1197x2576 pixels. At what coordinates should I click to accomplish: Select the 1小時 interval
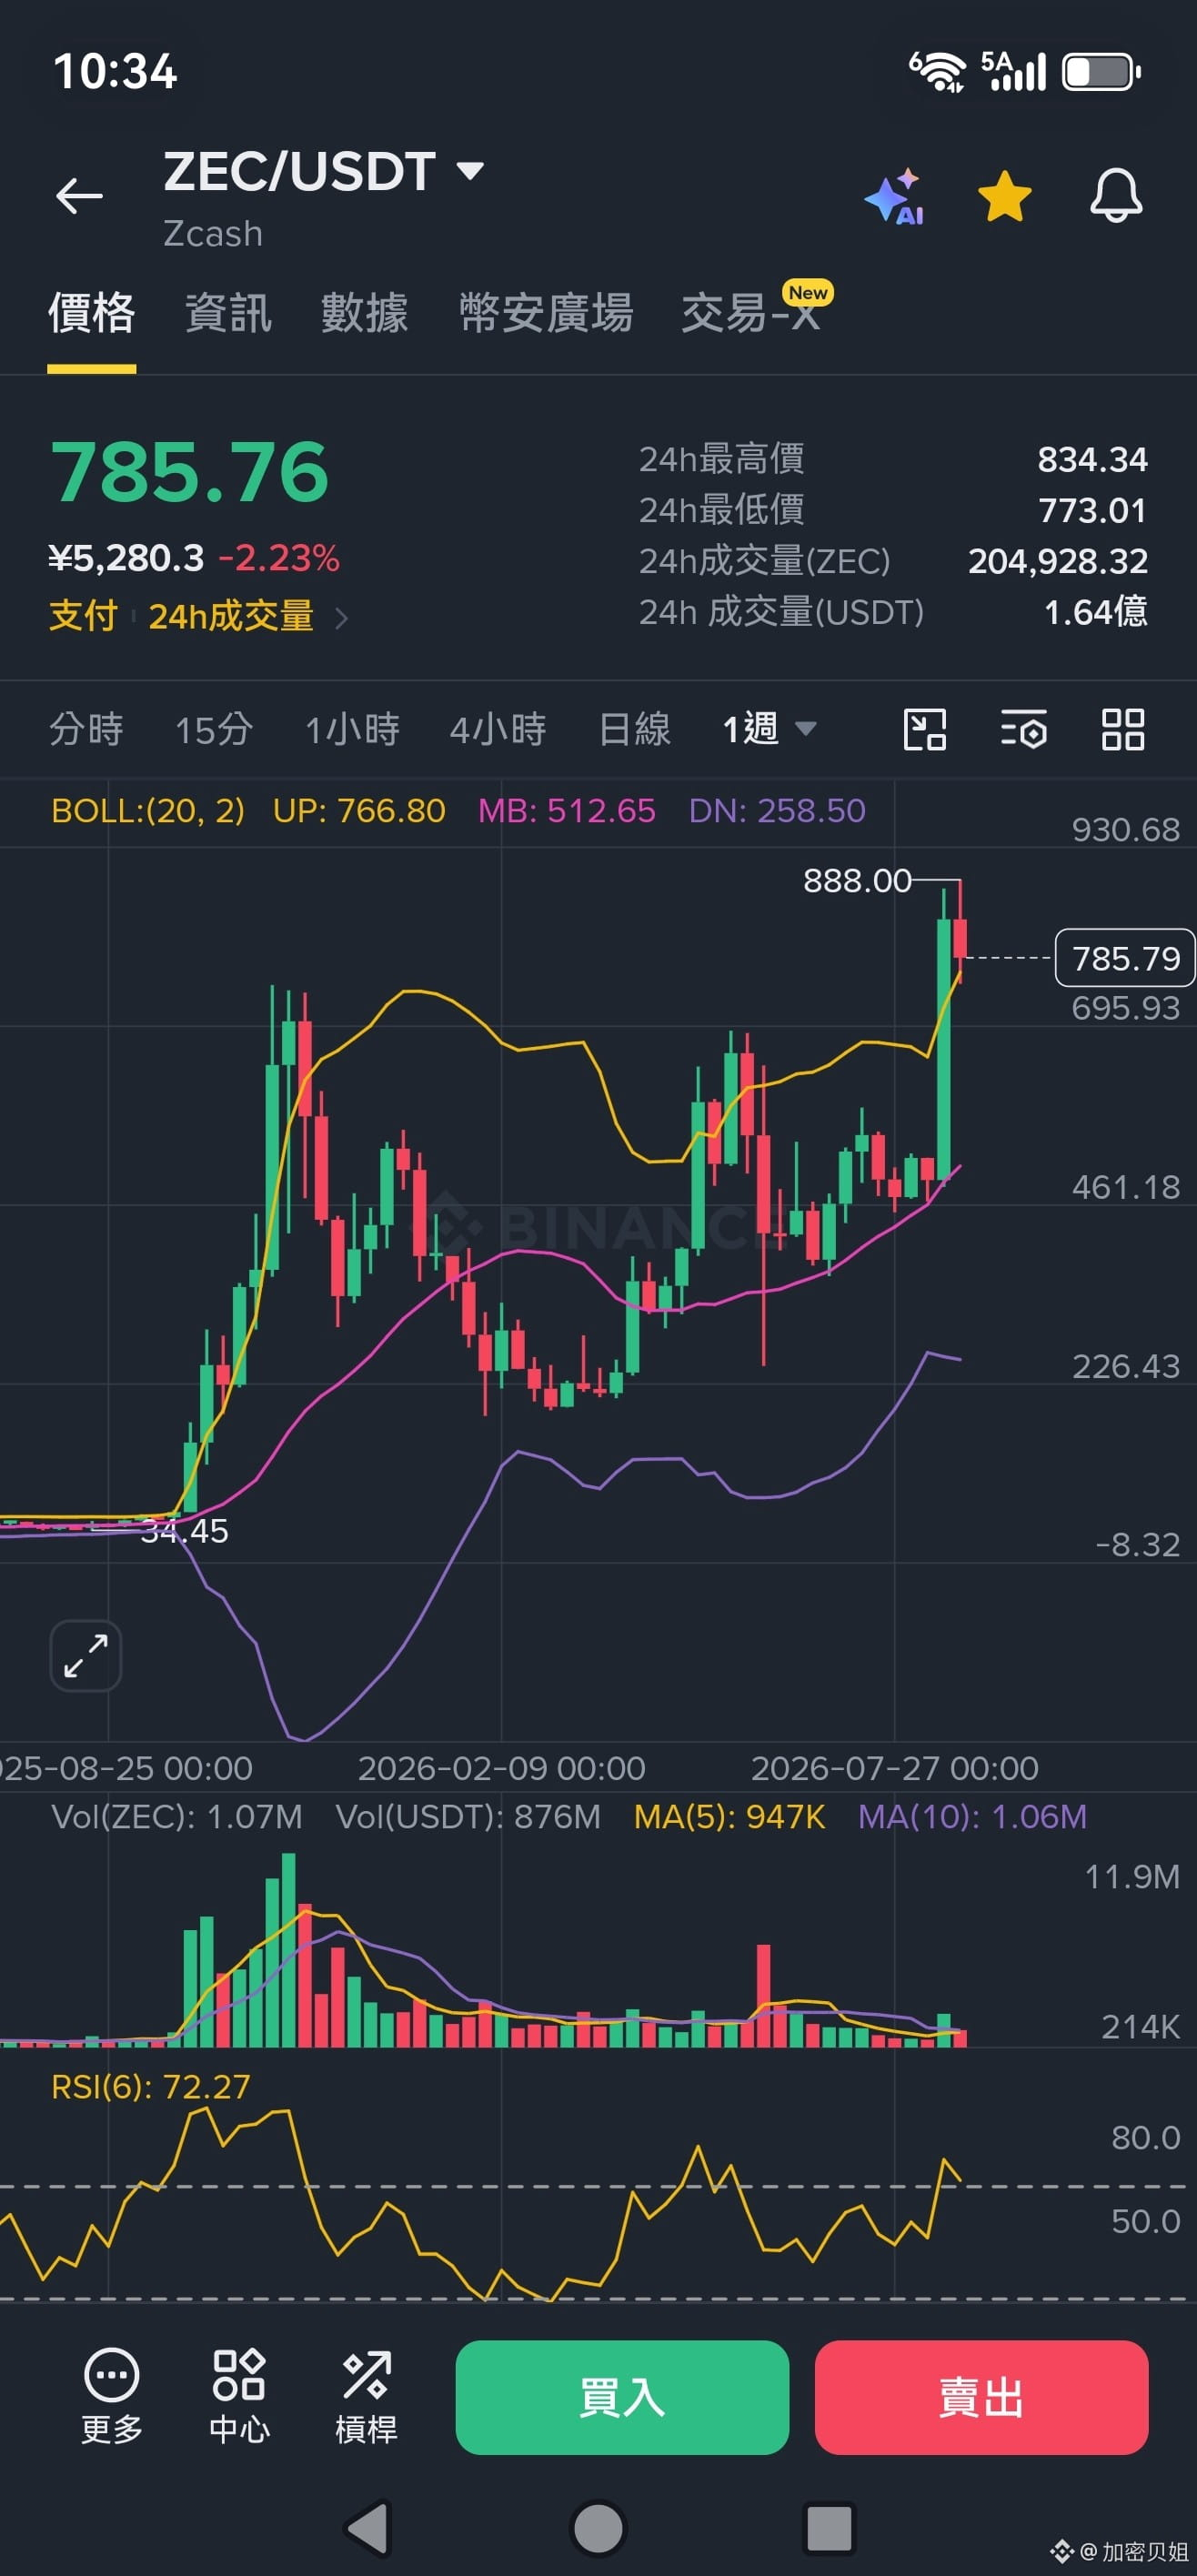[x=352, y=729]
